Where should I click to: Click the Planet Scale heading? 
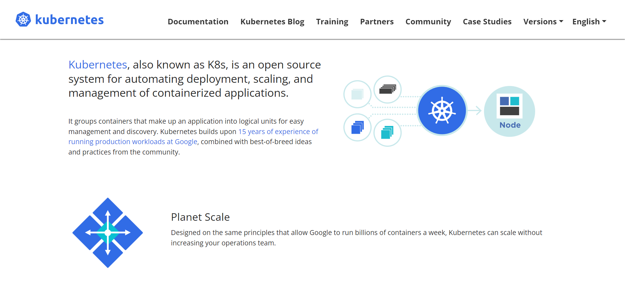201,217
